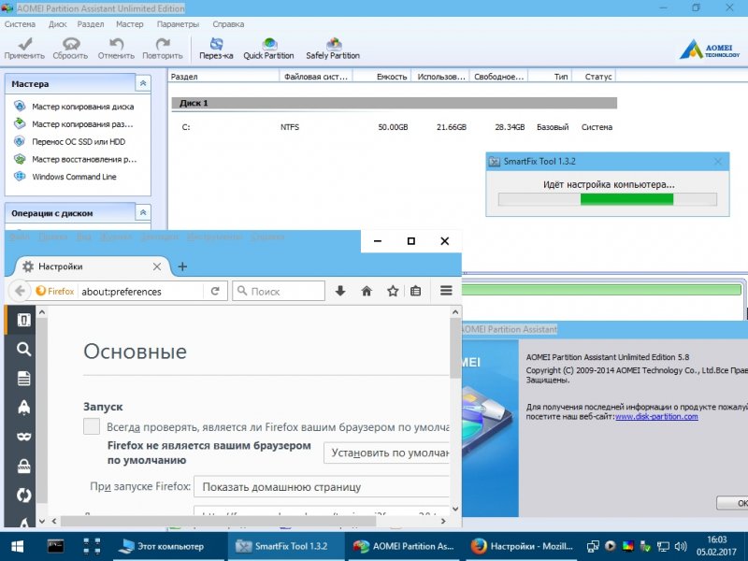Sort by Статус column header
Screen dimensions: 748x561
(594, 77)
